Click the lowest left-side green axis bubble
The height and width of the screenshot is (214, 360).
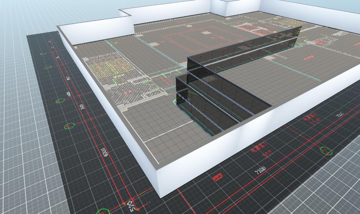point(69,126)
